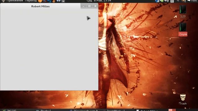The image size is (198, 111).
Task: Open the Переход (Places) menu
Action: coord(31,1)
